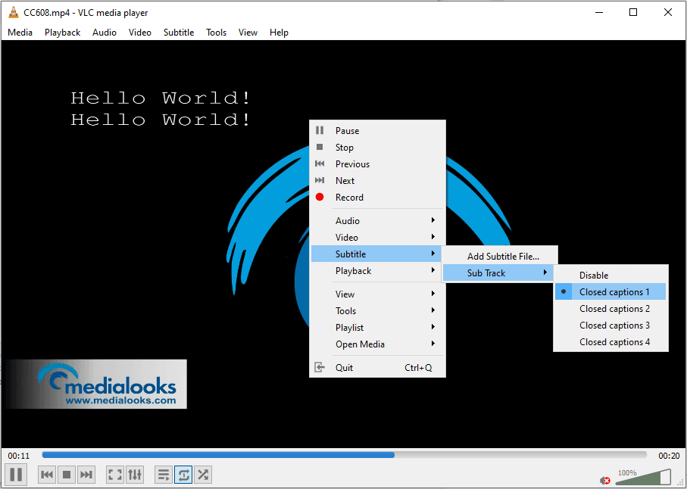Image resolution: width=687 pixels, height=489 pixels.
Task: Choose Stop in the context menu
Action: [x=378, y=147]
